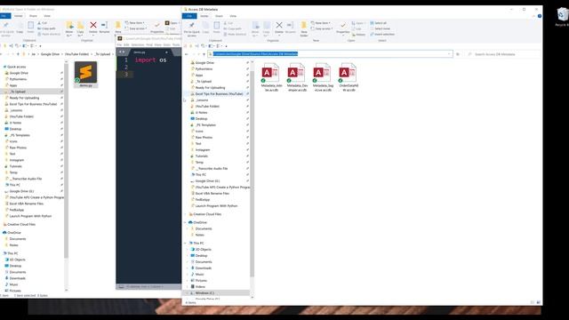Create New folder in Access DB Metadata window
569x320 pixels.
304,29
